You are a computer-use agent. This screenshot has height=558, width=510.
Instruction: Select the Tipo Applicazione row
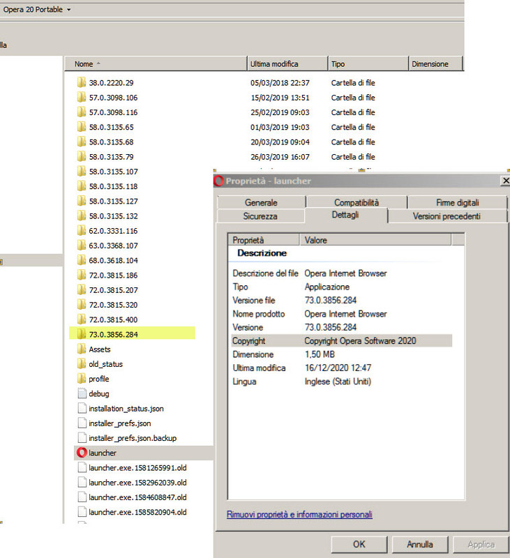(x=342, y=287)
